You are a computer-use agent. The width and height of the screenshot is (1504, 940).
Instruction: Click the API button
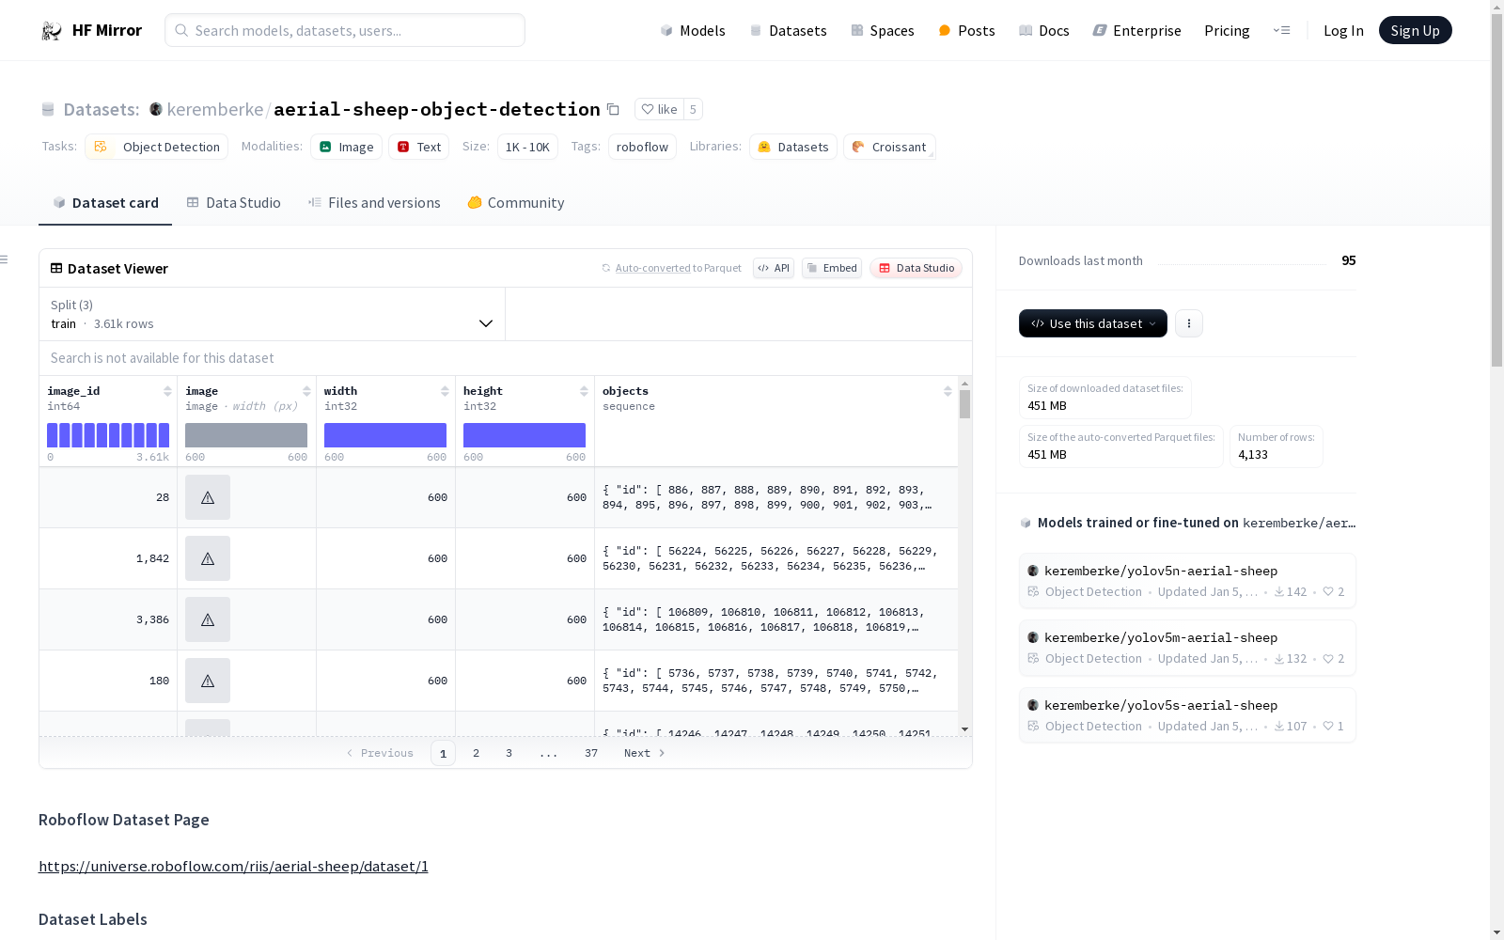point(774,268)
